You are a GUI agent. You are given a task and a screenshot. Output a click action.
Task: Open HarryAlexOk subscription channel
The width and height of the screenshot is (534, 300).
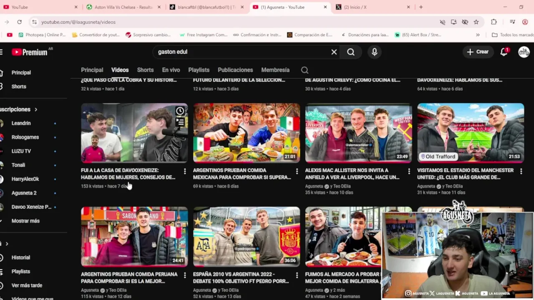[25, 179]
